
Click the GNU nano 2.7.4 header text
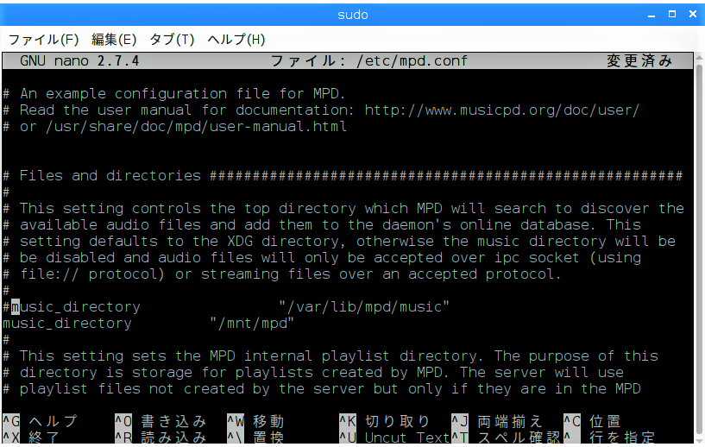coord(79,60)
